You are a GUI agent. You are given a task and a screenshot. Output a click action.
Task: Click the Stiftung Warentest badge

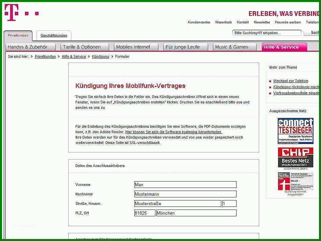[x=295, y=182]
